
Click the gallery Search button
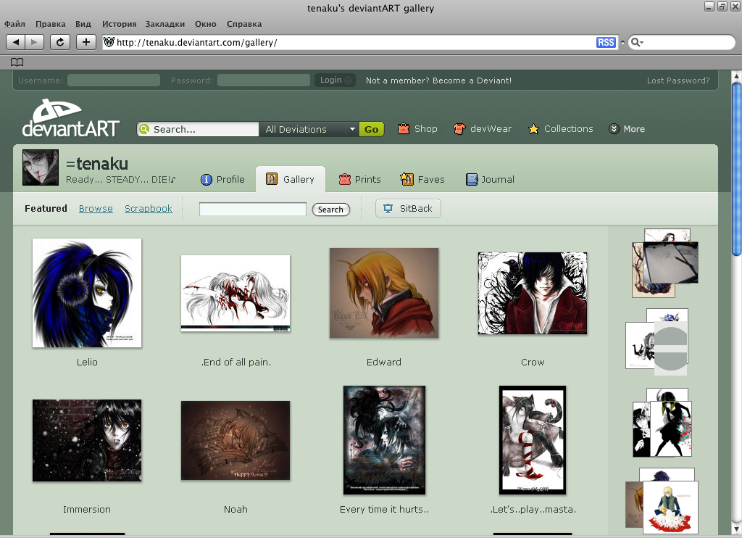click(x=330, y=210)
